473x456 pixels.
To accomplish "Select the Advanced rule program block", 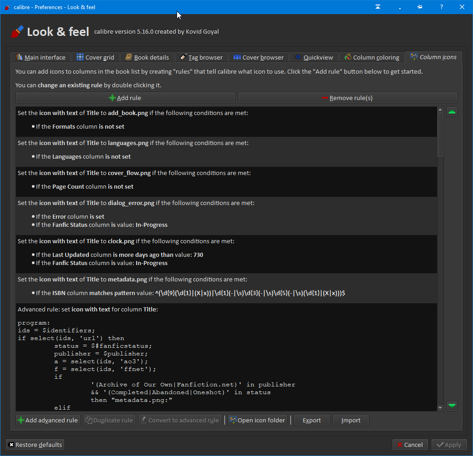I will 226,357.
